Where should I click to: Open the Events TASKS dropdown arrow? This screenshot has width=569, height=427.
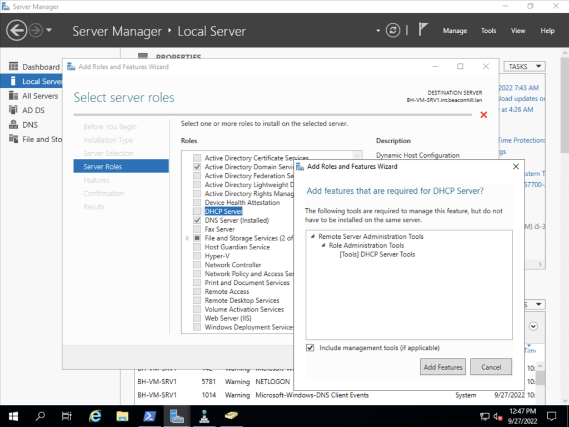pyautogui.click(x=538, y=304)
